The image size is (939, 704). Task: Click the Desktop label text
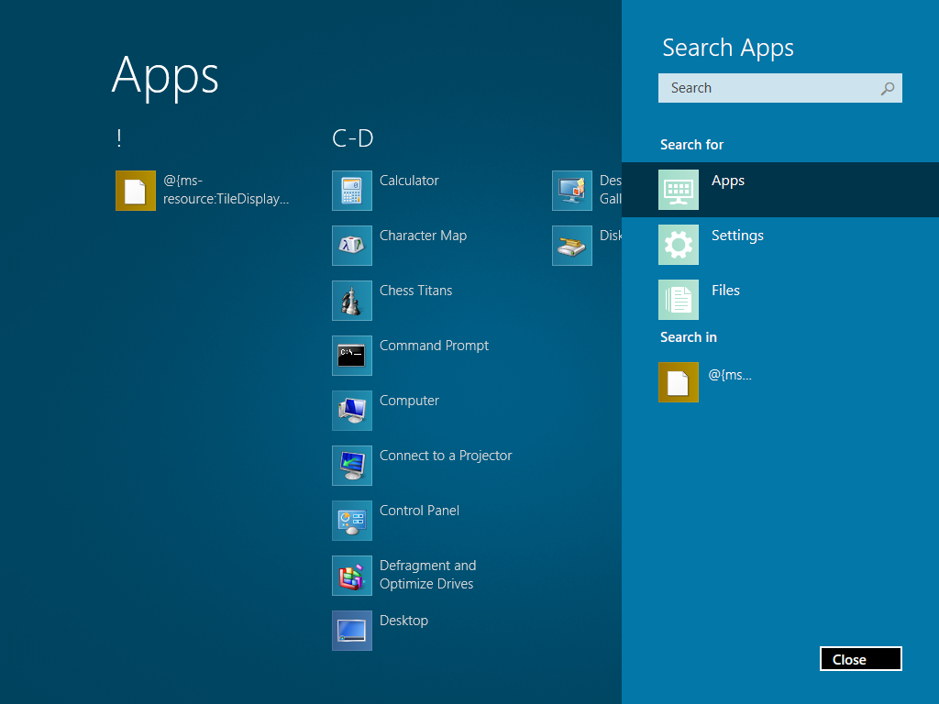403,621
